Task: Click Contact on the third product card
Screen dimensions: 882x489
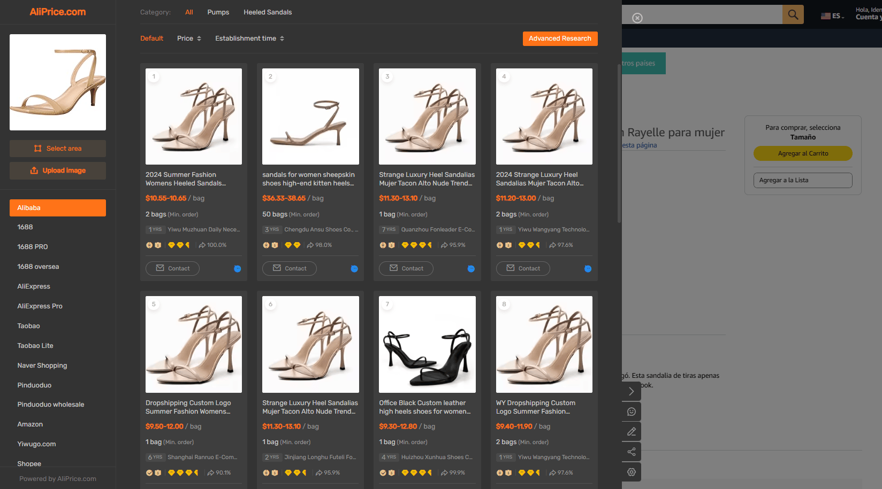Action: click(x=406, y=268)
